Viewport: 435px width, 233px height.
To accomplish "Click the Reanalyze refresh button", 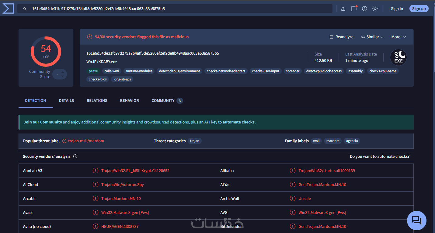I will click(x=341, y=37).
